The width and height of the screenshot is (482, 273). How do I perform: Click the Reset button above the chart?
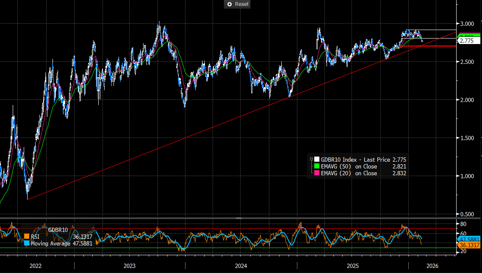[237, 4]
